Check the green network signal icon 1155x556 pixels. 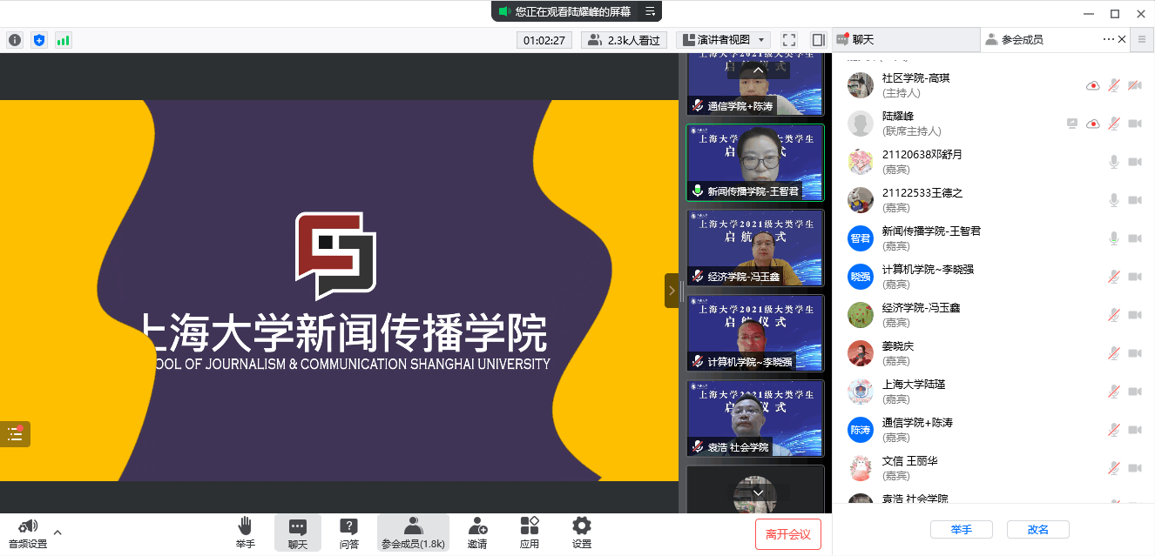(63, 40)
